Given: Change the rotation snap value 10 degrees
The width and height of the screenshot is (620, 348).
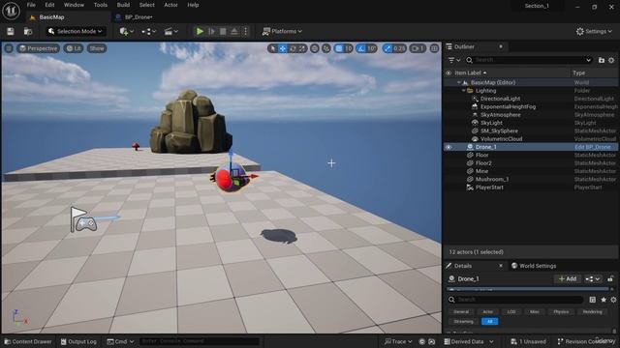Looking at the screenshot, I should pyautogui.click(x=371, y=48).
